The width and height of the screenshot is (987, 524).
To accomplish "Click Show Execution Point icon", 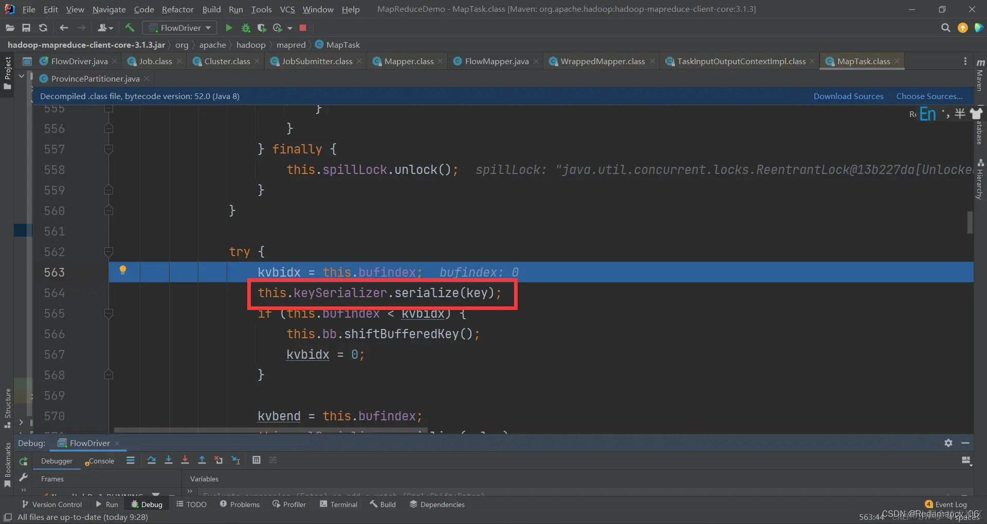I will point(131,460).
